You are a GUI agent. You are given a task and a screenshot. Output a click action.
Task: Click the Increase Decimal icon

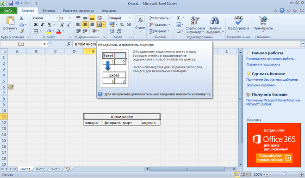pyautogui.click(x=112, y=31)
